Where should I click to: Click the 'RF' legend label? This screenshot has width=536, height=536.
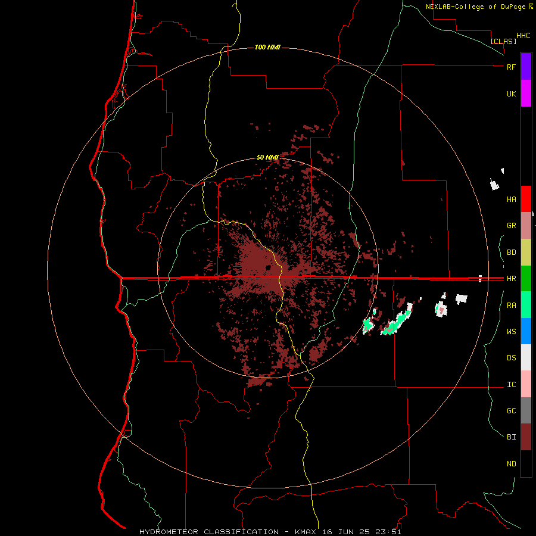click(511, 67)
